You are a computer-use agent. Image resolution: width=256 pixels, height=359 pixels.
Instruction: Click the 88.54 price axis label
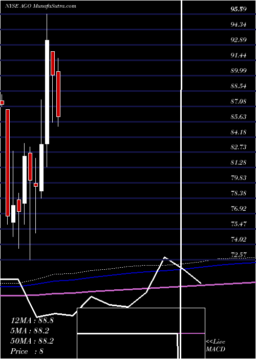239,86
